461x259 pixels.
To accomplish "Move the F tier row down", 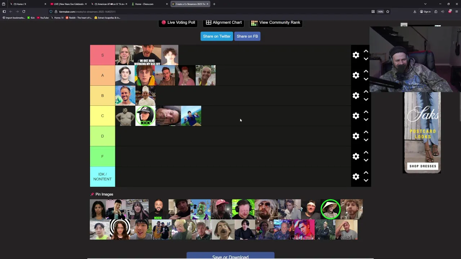I will tap(366, 160).
